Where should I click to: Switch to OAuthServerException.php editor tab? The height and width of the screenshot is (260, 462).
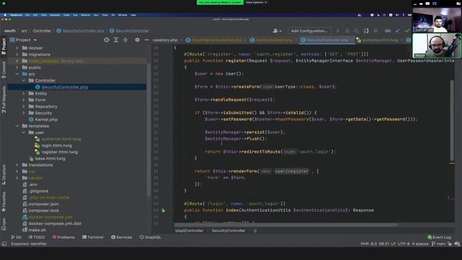[217, 40]
